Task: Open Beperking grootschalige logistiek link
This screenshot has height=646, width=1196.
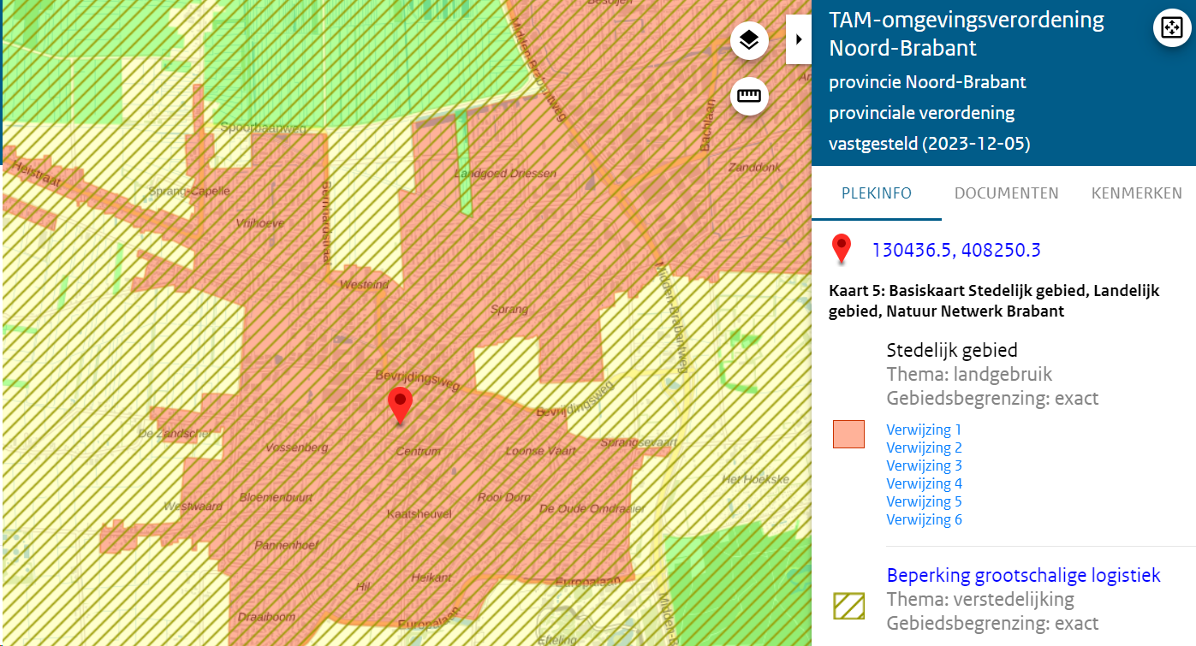Action: point(1024,575)
